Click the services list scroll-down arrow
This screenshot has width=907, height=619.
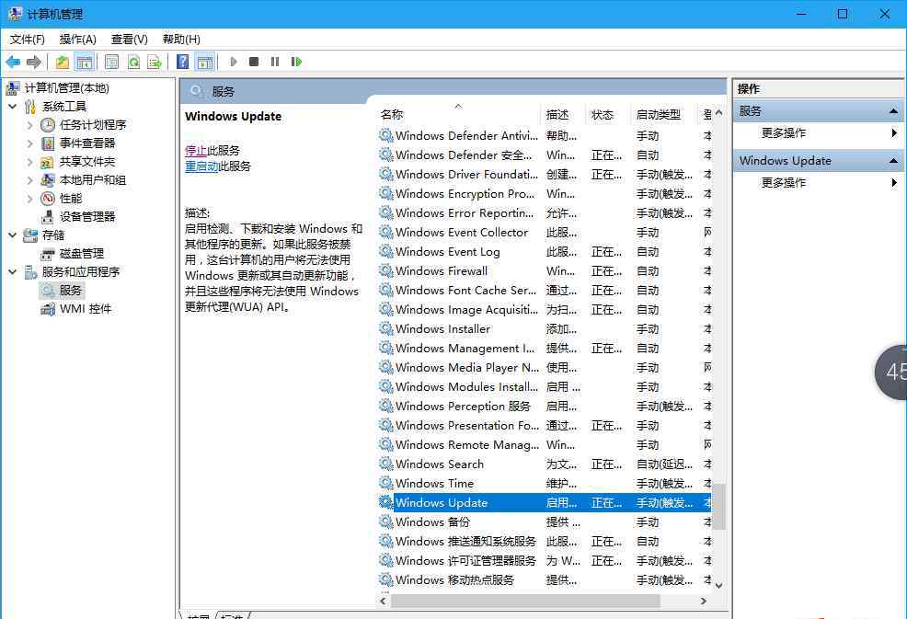coord(719,586)
